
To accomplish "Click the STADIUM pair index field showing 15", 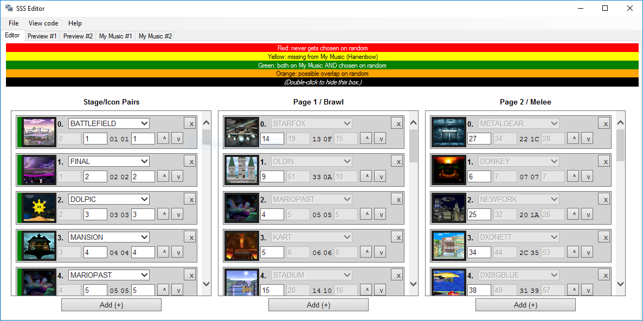I will [272, 290].
